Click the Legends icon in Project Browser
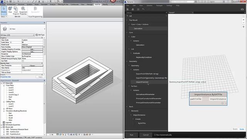Image resolution: width=247 pixels, height=139 pixels. [4, 122]
